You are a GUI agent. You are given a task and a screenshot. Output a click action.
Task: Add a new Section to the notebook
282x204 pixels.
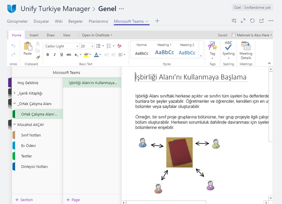24,200
